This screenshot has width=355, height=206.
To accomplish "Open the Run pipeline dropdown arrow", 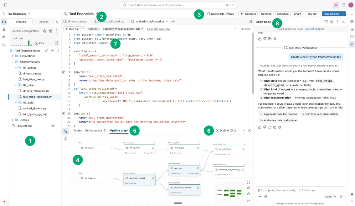I will pyautogui.click(x=343, y=14).
